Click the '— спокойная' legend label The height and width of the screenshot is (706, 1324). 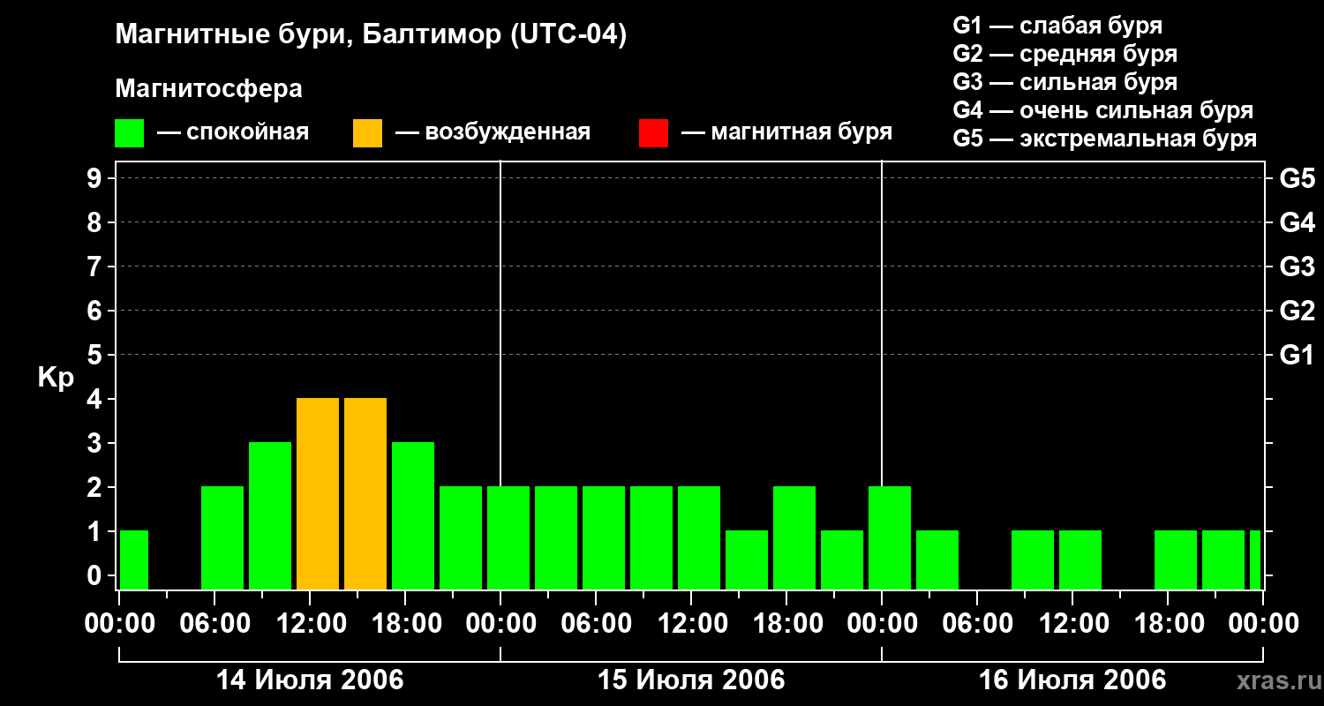(x=233, y=132)
